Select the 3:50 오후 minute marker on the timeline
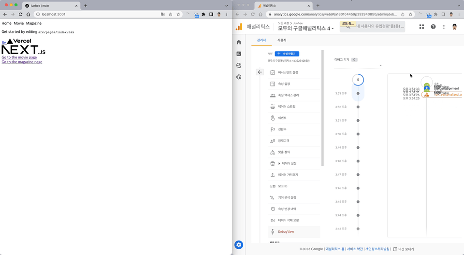 point(358,134)
